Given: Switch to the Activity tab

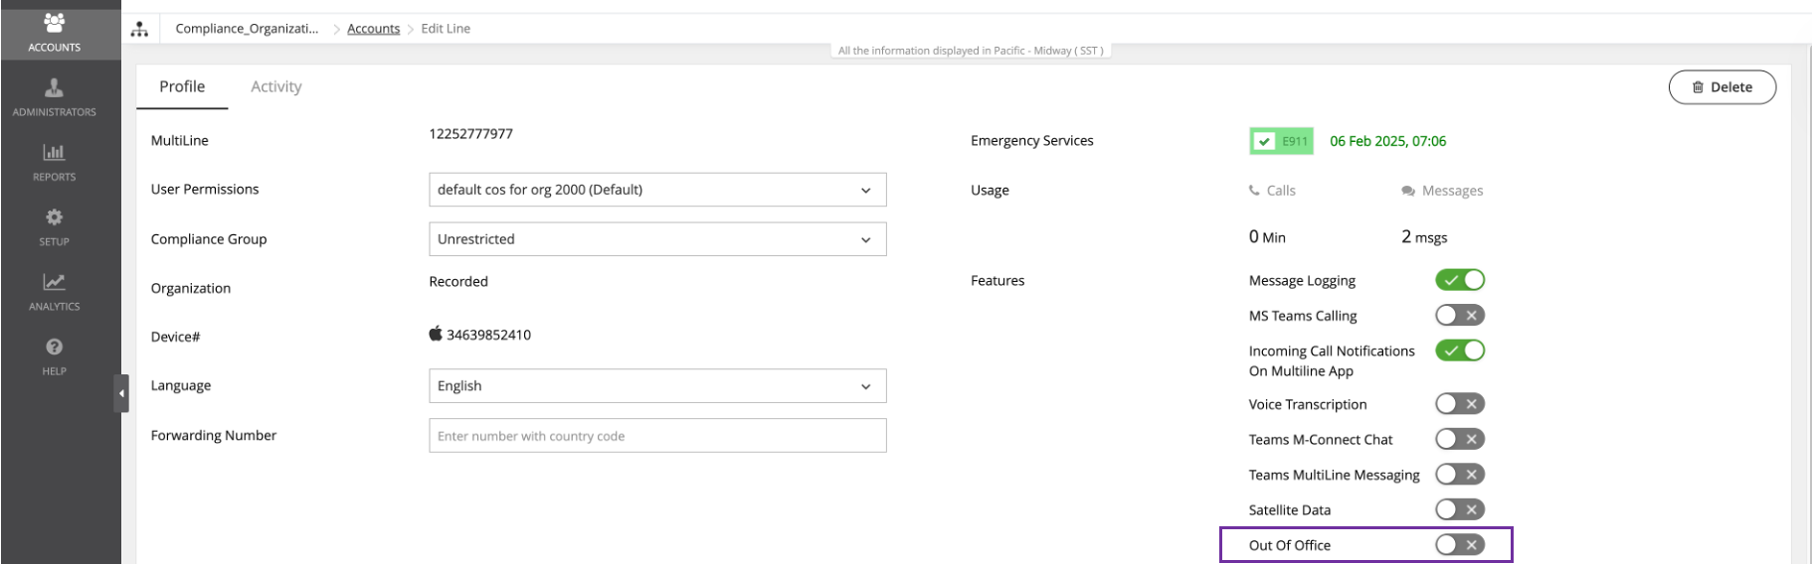Looking at the screenshot, I should click(275, 87).
